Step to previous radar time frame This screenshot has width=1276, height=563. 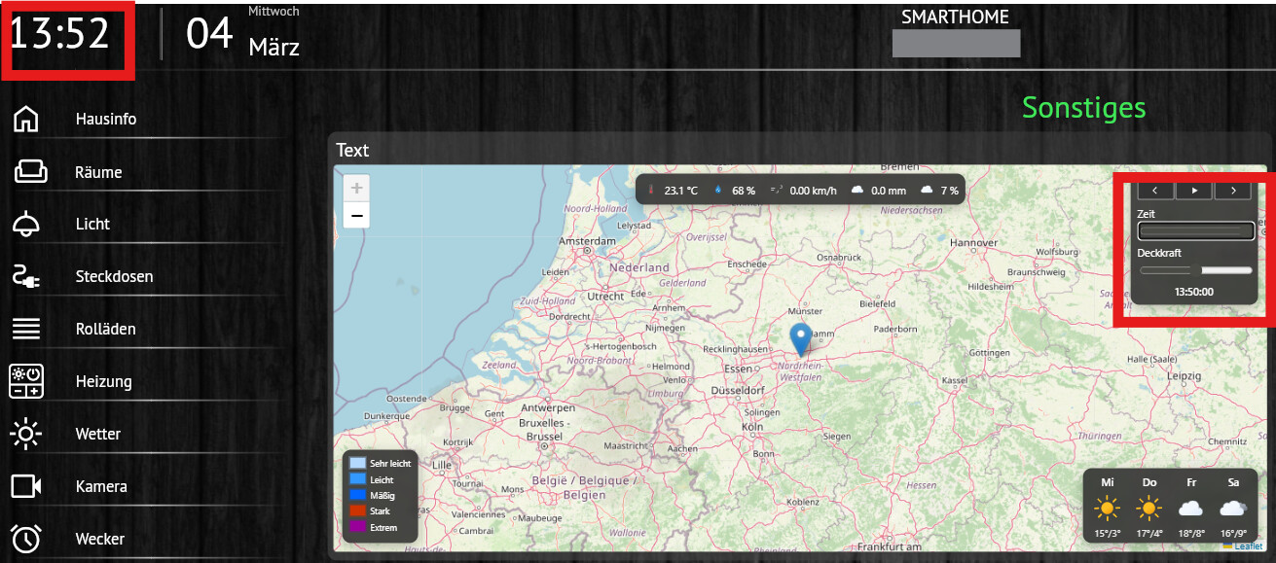coord(1155,191)
